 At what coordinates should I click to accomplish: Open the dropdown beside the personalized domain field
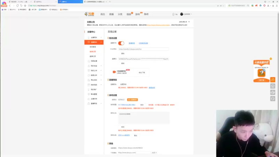click(x=154, y=153)
